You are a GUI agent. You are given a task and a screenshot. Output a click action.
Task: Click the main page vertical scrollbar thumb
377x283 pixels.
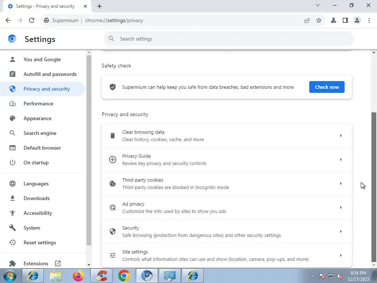pyautogui.click(x=374, y=187)
